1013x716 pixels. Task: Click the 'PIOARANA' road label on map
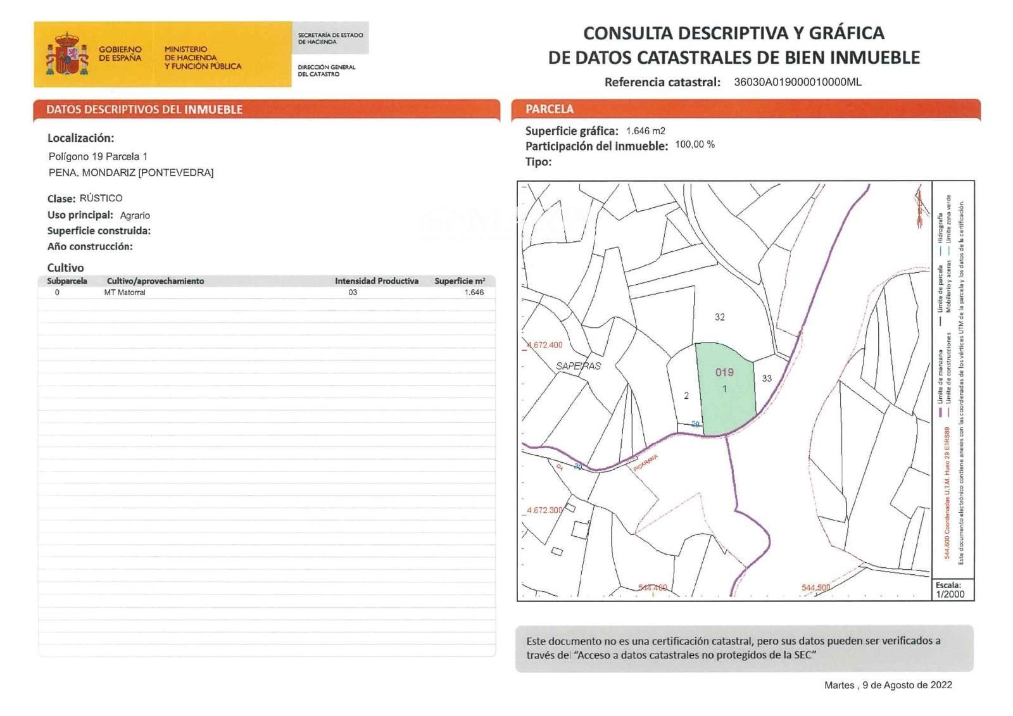(646, 463)
